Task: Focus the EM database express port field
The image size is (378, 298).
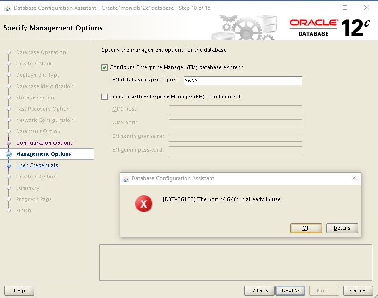Action: coord(243,81)
